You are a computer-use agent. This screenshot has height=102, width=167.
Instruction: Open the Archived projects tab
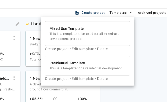coord(152,13)
